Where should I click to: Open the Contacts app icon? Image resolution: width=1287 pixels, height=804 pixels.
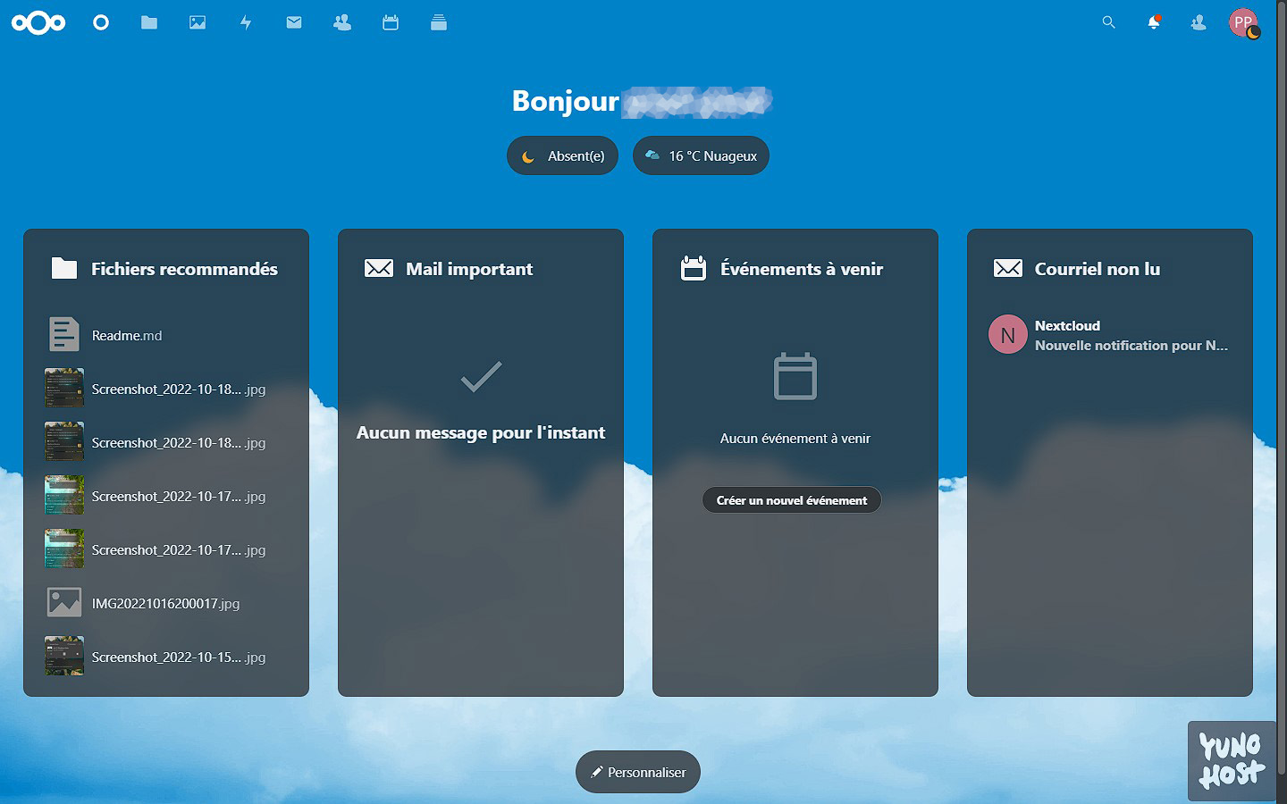[x=342, y=22]
